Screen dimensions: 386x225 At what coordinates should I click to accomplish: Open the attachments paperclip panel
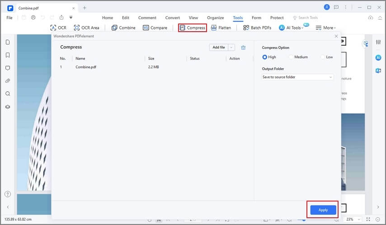(x=8, y=81)
